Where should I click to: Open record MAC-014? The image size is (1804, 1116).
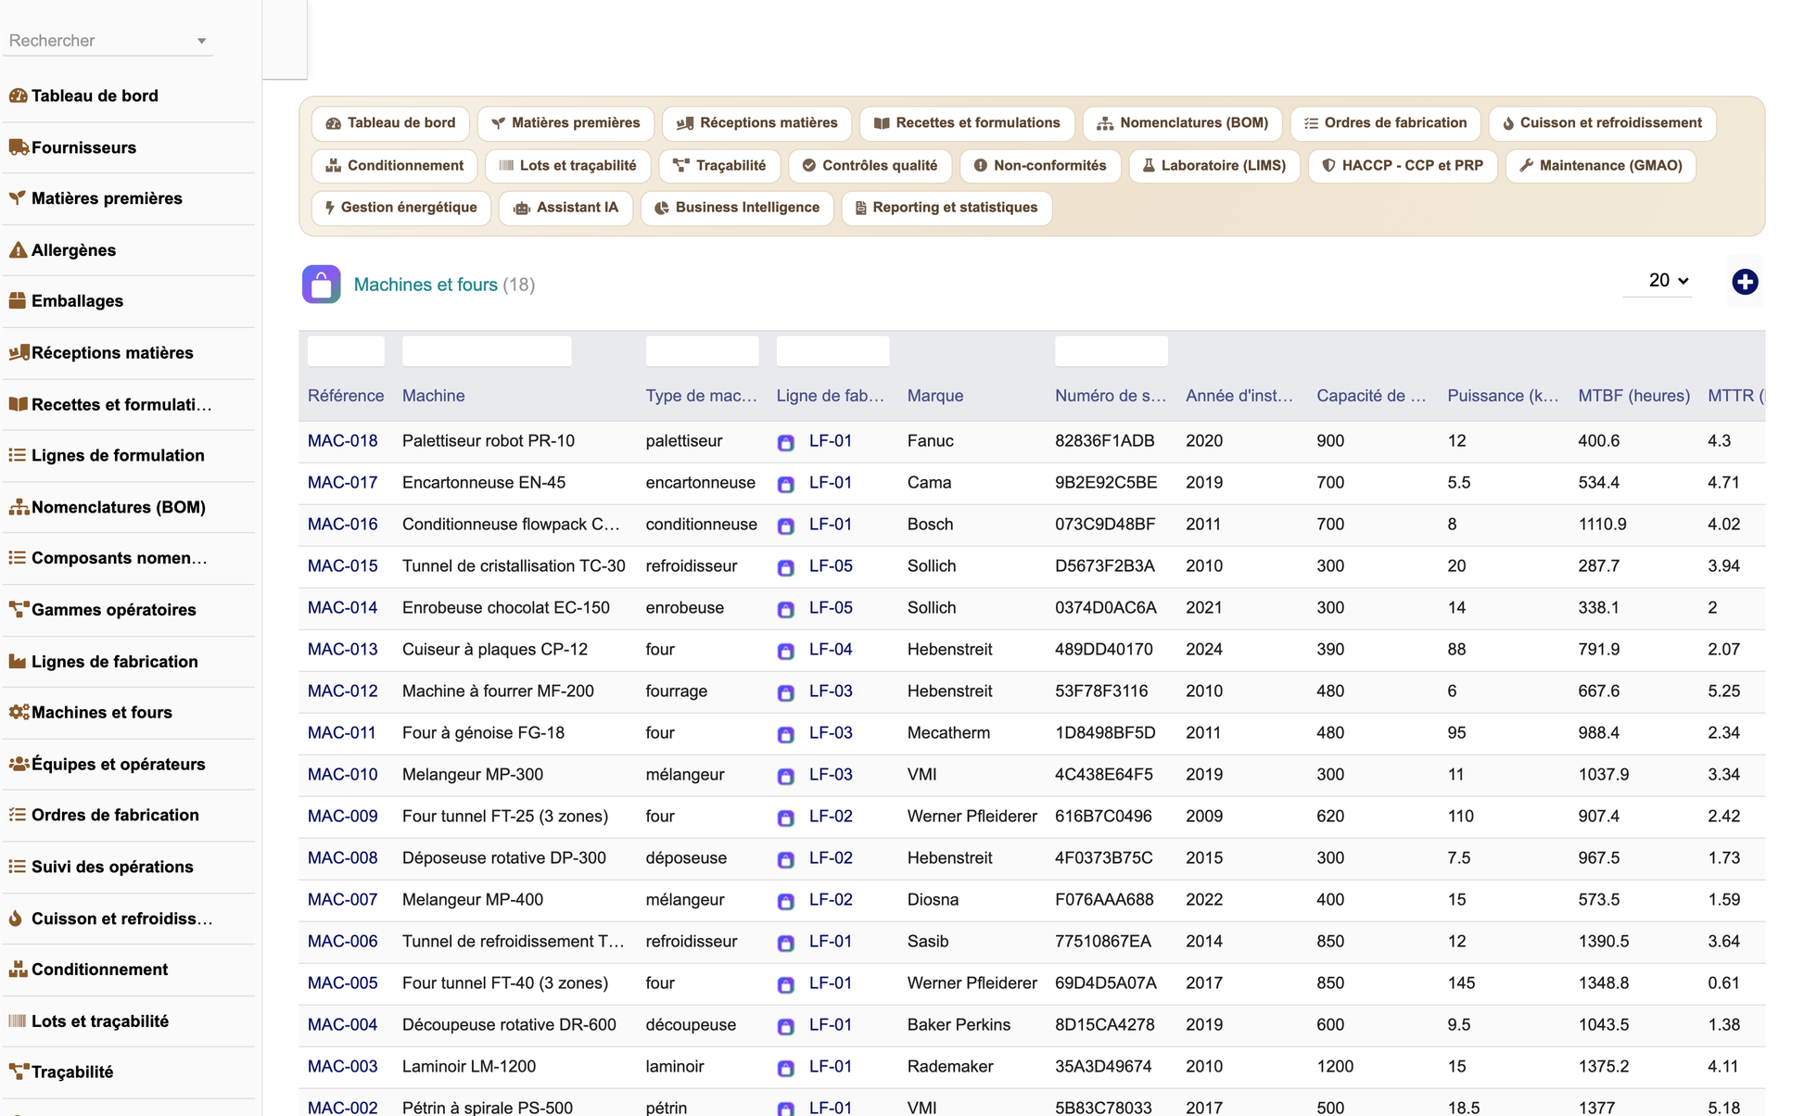tap(343, 608)
